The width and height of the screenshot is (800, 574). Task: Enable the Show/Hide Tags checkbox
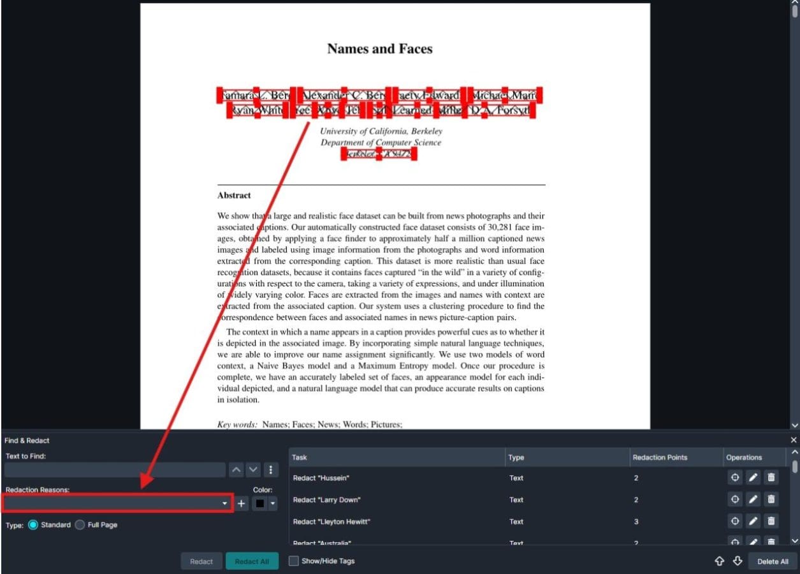[x=293, y=561]
